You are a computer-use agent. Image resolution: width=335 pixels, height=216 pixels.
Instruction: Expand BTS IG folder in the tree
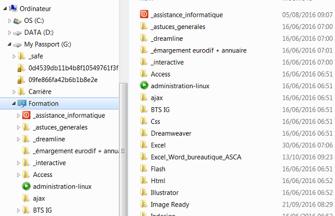coord(18,210)
